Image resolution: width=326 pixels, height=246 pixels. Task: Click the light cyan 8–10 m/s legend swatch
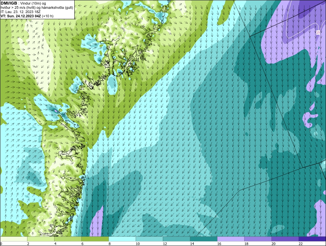(122, 239)
